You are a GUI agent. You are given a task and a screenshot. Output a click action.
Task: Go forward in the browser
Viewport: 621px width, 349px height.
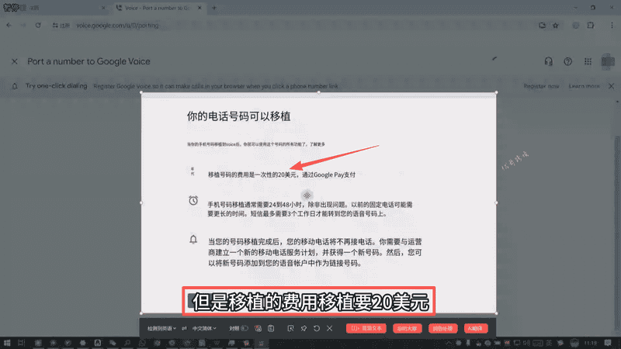[x=23, y=26]
